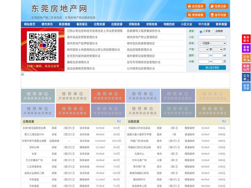Open the 出售房源 menu item
251x188 pixels.
(x=99, y=24)
